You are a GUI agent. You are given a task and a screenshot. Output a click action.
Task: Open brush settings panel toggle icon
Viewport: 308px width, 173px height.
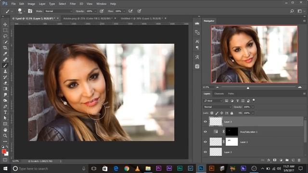coord(30,11)
